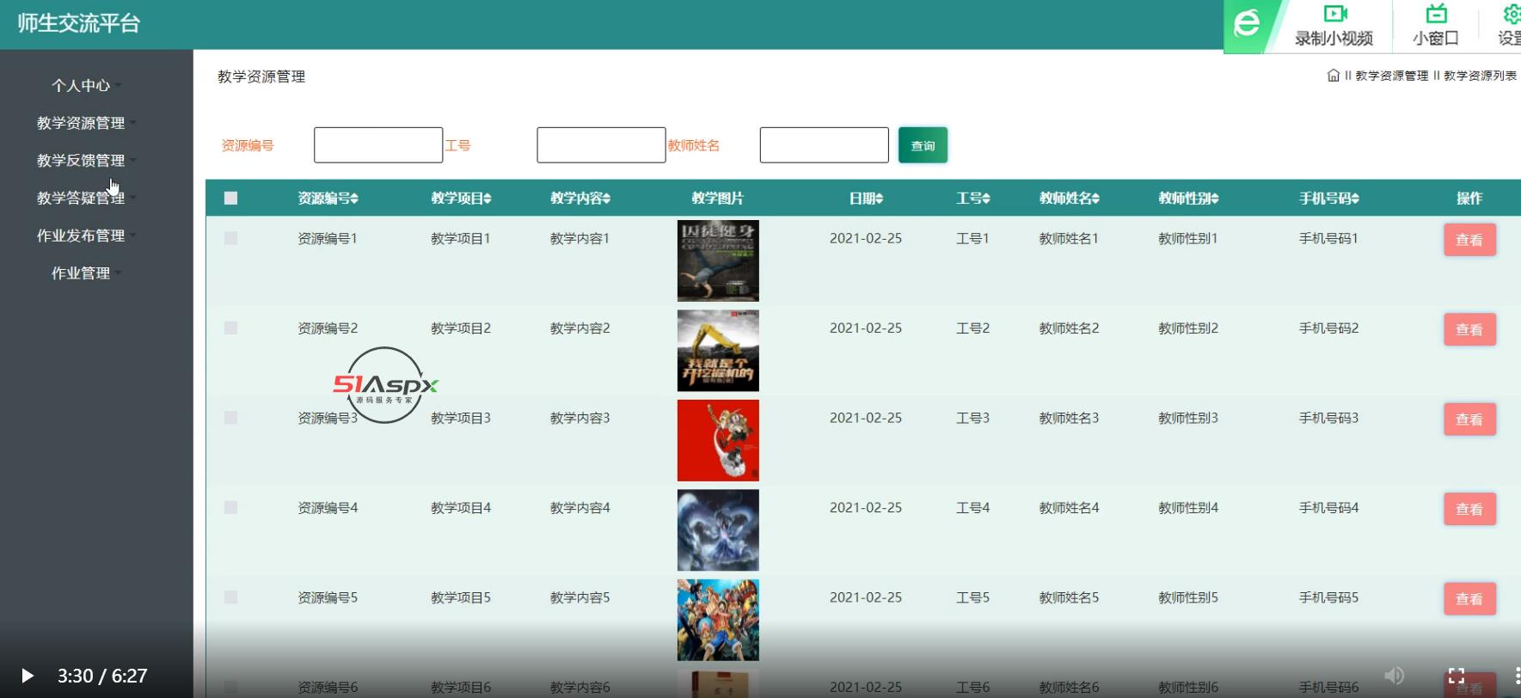Click 教学资源管理 breadcrumb link

point(1391,76)
